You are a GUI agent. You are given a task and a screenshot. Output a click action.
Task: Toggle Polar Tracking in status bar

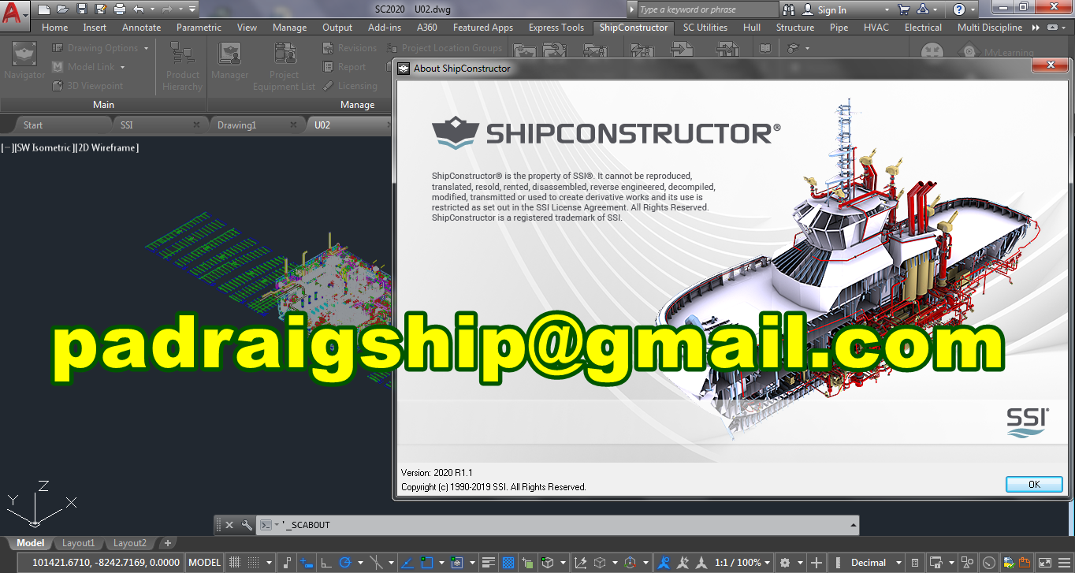pos(344,563)
